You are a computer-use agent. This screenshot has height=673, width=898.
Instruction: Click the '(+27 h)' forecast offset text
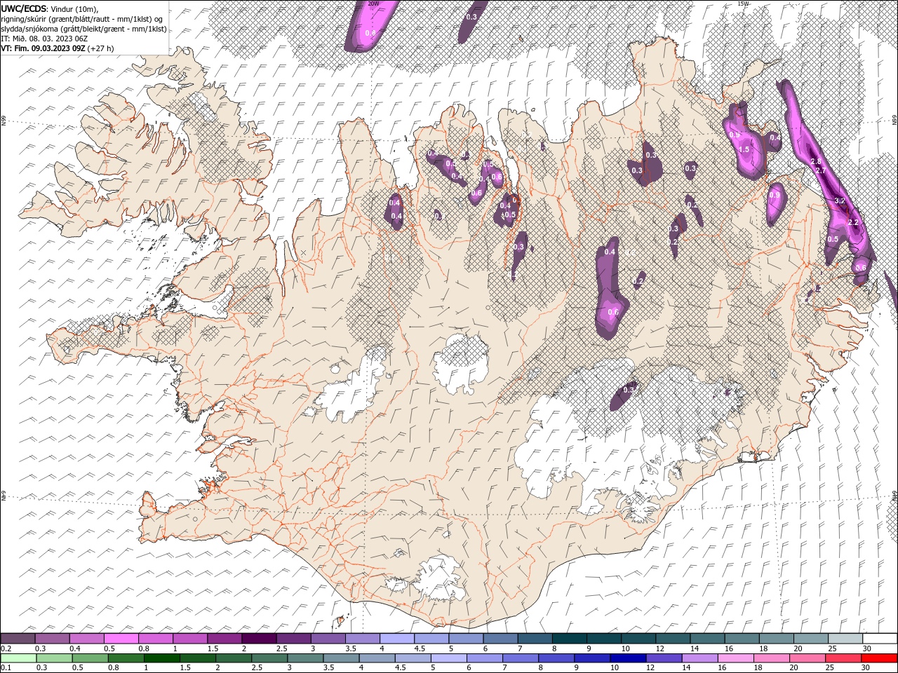(101, 48)
